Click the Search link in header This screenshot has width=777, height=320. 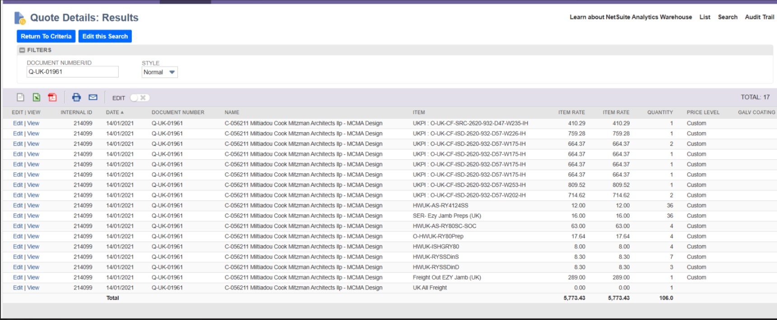click(727, 17)
